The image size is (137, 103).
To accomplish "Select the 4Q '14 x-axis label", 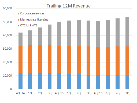I will point(20,93).
